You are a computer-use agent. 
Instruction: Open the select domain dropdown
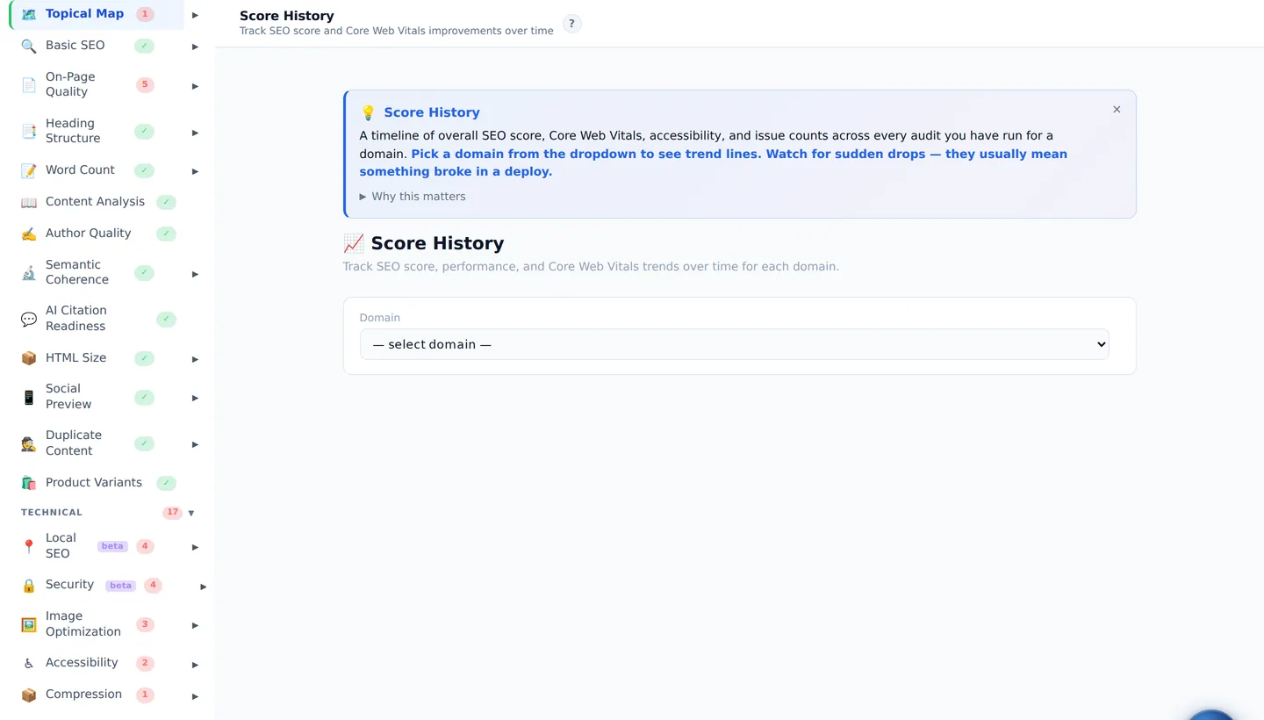(x=735, y=344)
